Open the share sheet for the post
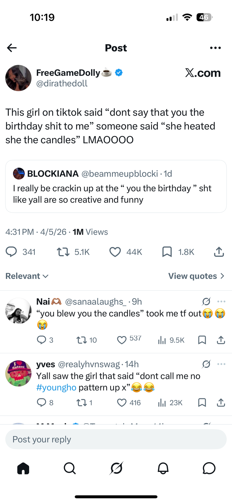232x503 pixels. pos(219,252)
